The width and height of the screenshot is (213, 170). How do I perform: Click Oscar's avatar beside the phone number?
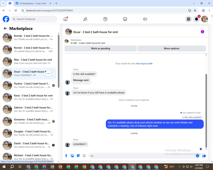coord(67,145)
